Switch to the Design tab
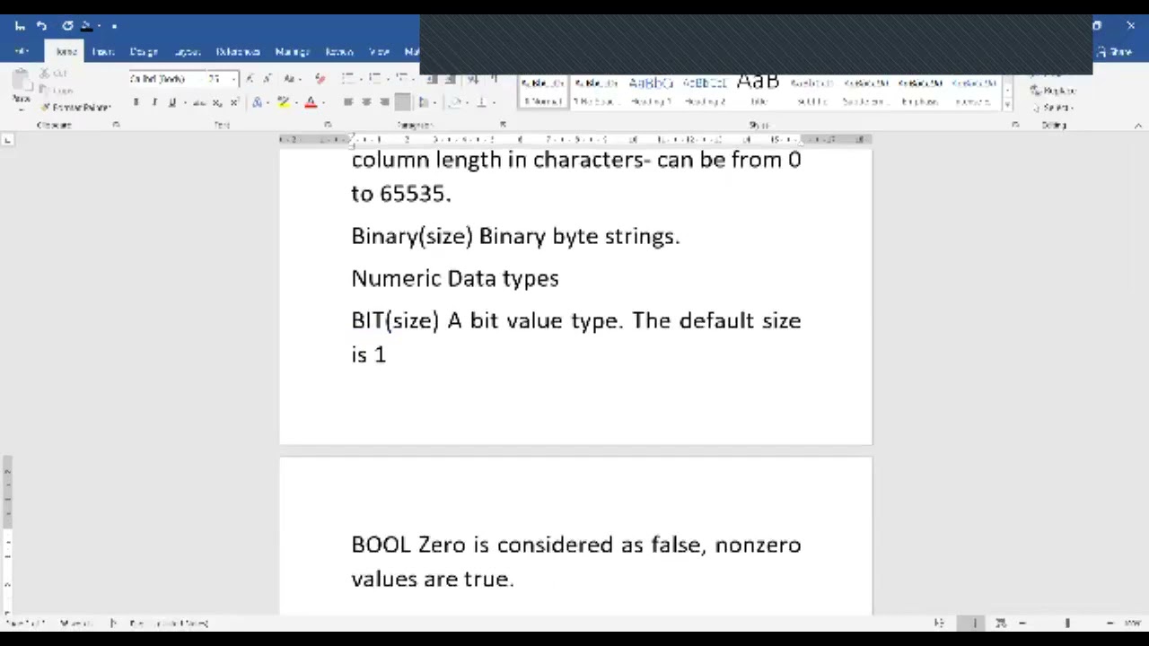Viewport: 1149px width, 646px height. click(144, 52)
